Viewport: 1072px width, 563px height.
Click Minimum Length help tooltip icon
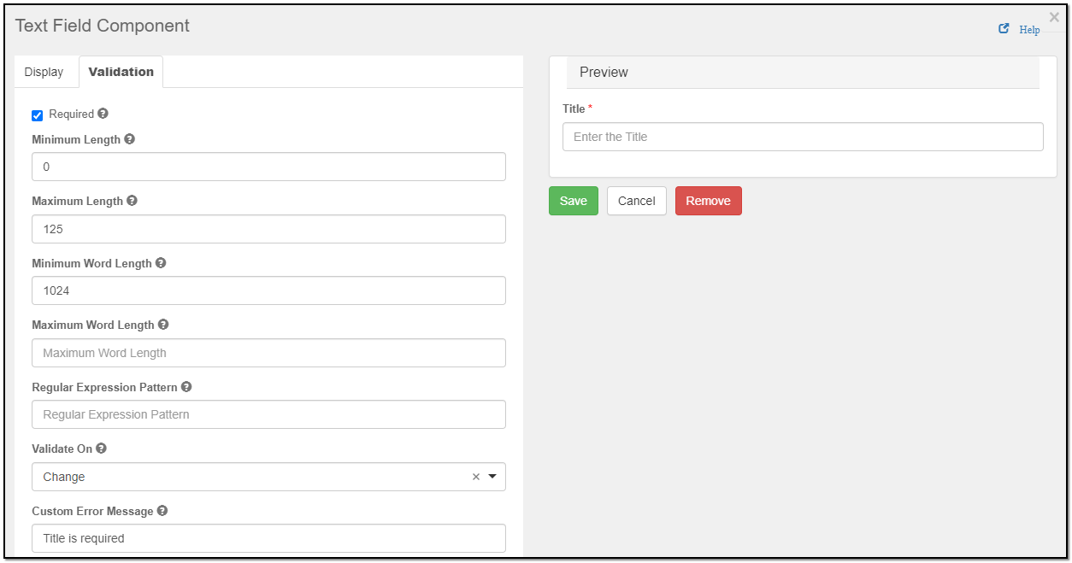click(x=129, y=139)
